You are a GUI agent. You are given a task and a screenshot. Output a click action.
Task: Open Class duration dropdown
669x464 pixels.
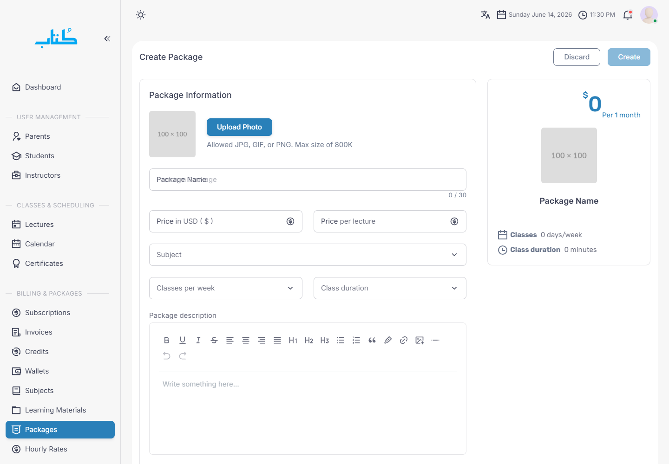coord(390,288)
